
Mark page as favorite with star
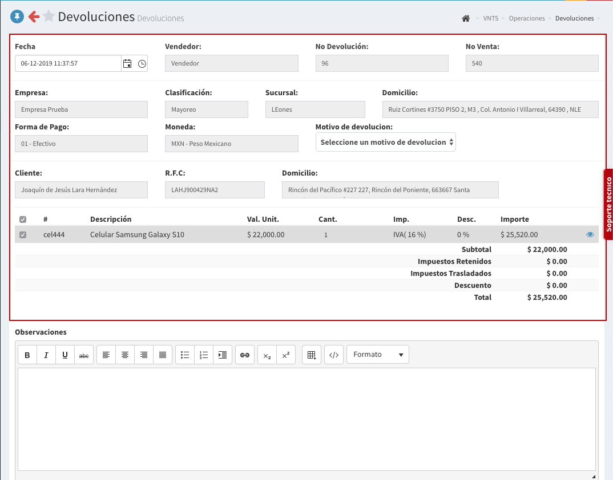(x=49, y=17)
